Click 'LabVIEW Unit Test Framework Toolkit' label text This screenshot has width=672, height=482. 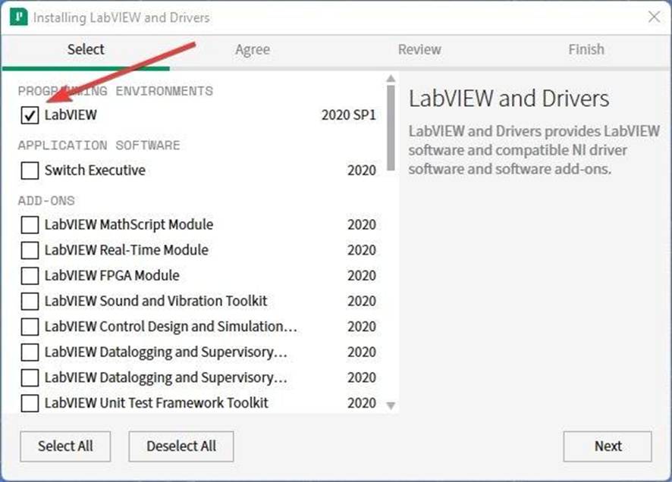coord(156,403)
